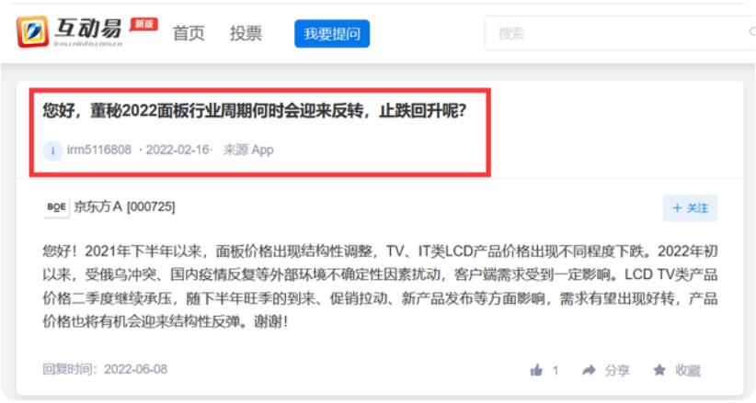Click the 互动易 logo icon
This screenshot has width=756, height=403.
(32, 32)
